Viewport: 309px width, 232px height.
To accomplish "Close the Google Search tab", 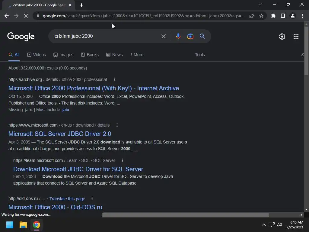I will point(70,5).
